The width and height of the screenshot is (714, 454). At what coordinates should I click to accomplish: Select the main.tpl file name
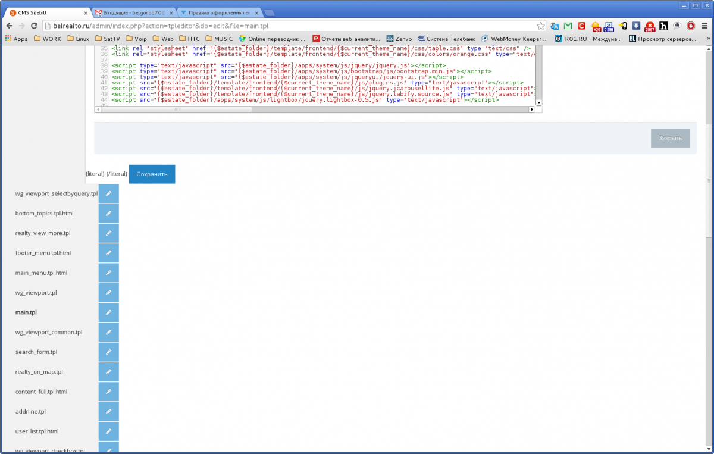pyautogui.click(x=26, y=312)
